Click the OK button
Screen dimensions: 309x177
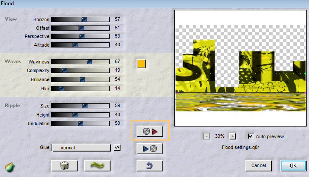click(293, 166)
